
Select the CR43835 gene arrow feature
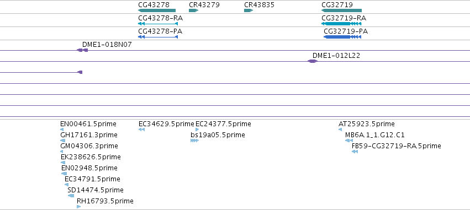point(249,10)
